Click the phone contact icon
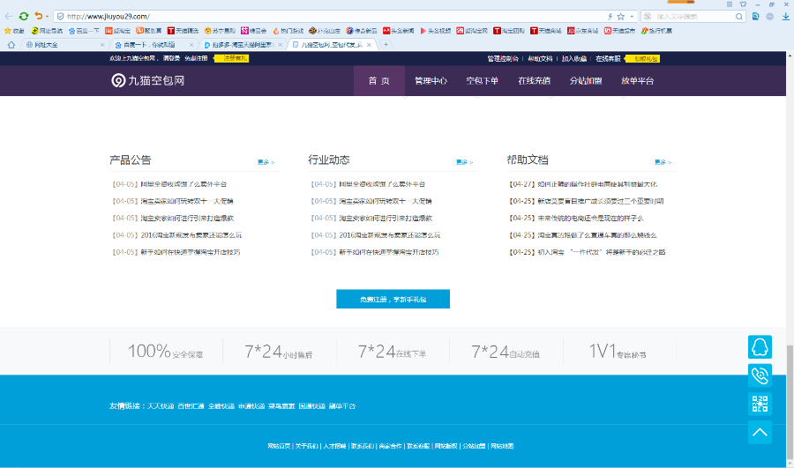This screenshot has height=468, width=794. [760, 375]
